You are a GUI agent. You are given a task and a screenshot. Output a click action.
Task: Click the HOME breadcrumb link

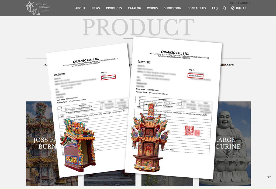(231, 3)
